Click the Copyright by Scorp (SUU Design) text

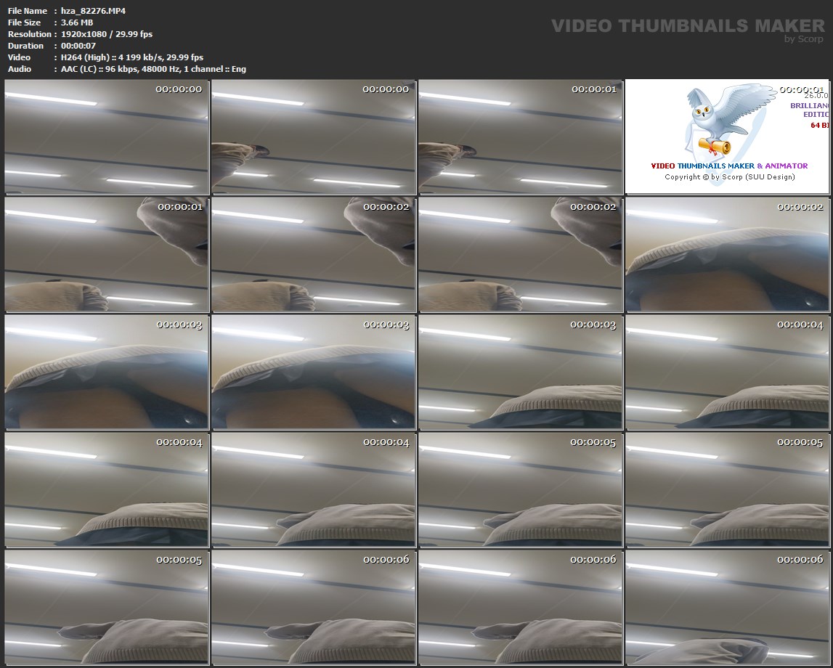coord(729,177)
